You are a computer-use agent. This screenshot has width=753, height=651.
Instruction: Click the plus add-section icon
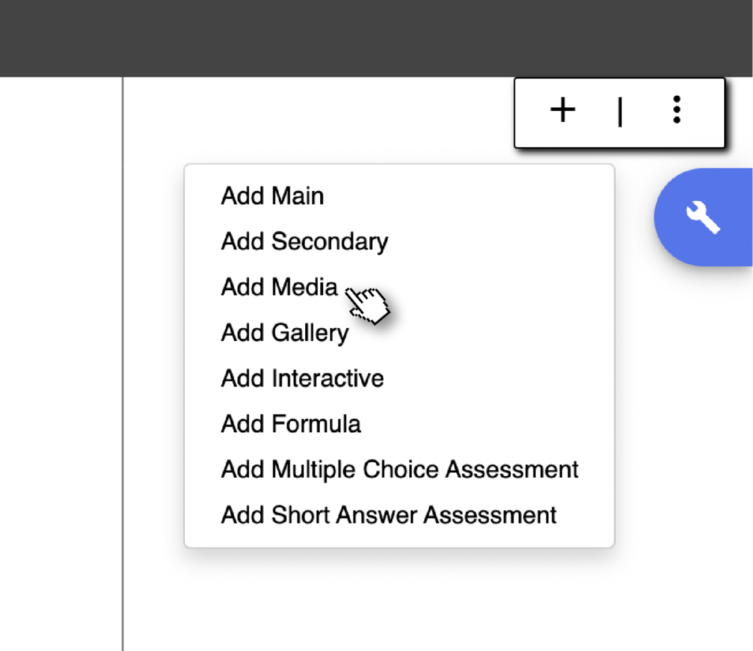(563, 110)
